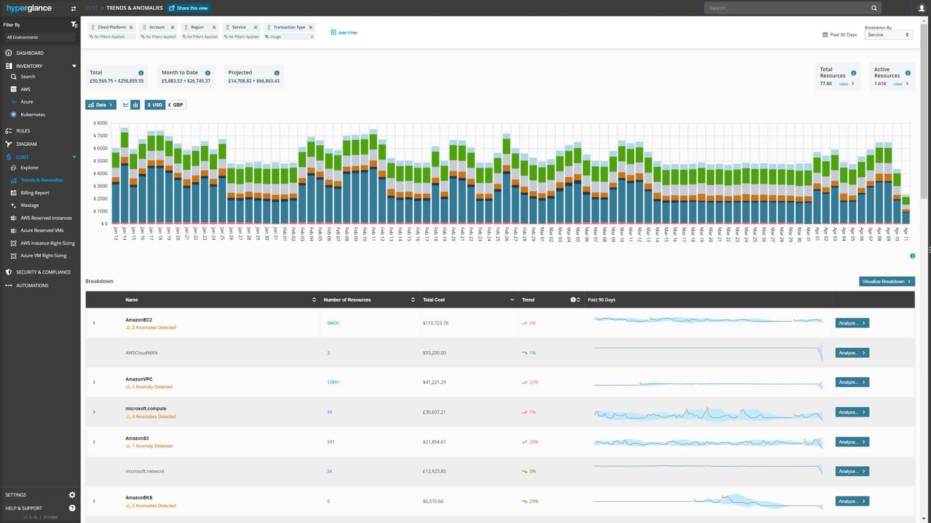This screenshot has width=931, height=523.
Task: Click the search magnifier icon
Action: 874,8
